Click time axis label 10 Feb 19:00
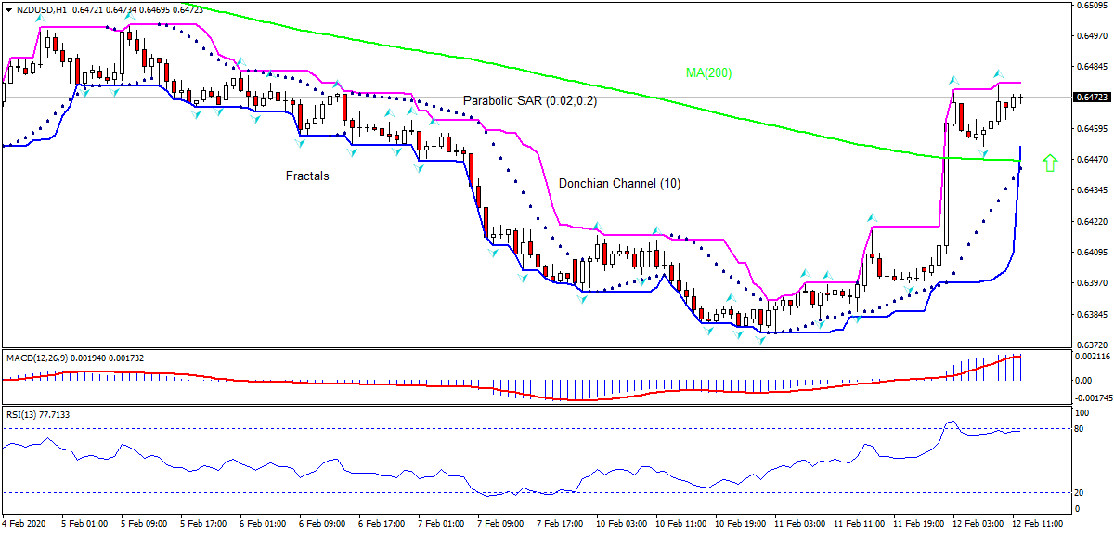 pos(740,524)
